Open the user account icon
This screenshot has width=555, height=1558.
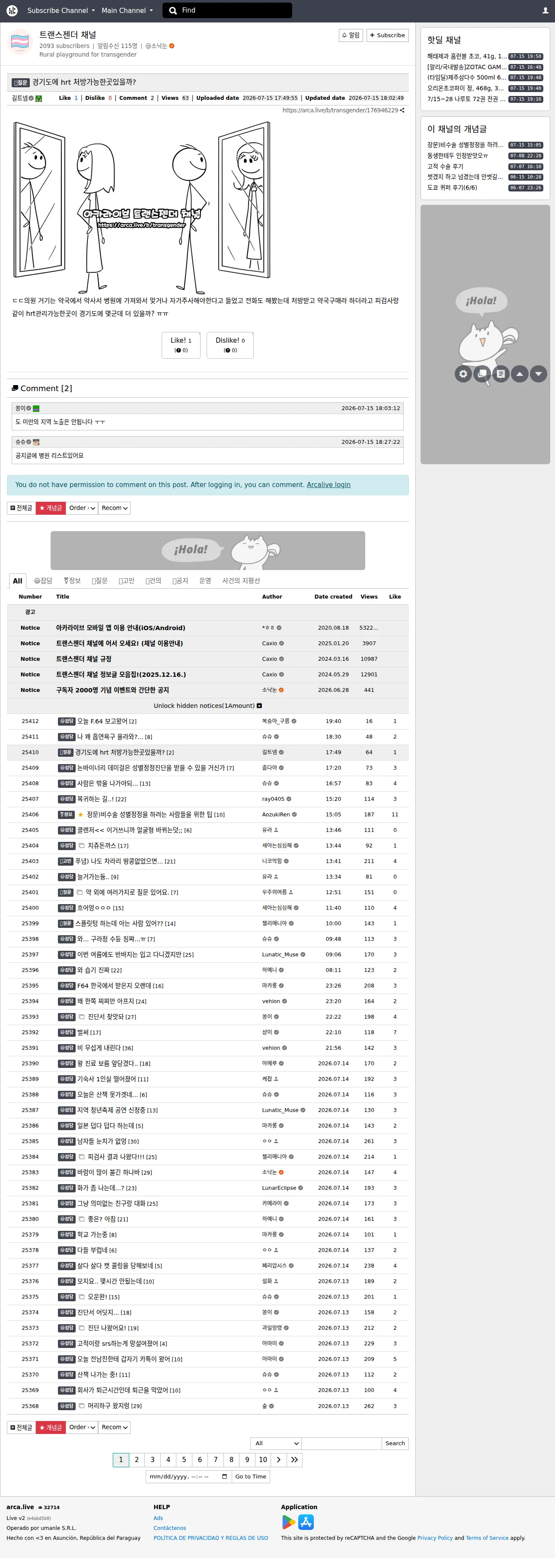(x=545, y=10)
